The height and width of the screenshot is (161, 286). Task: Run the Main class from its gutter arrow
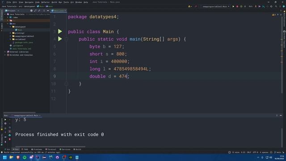click(60, 31)
